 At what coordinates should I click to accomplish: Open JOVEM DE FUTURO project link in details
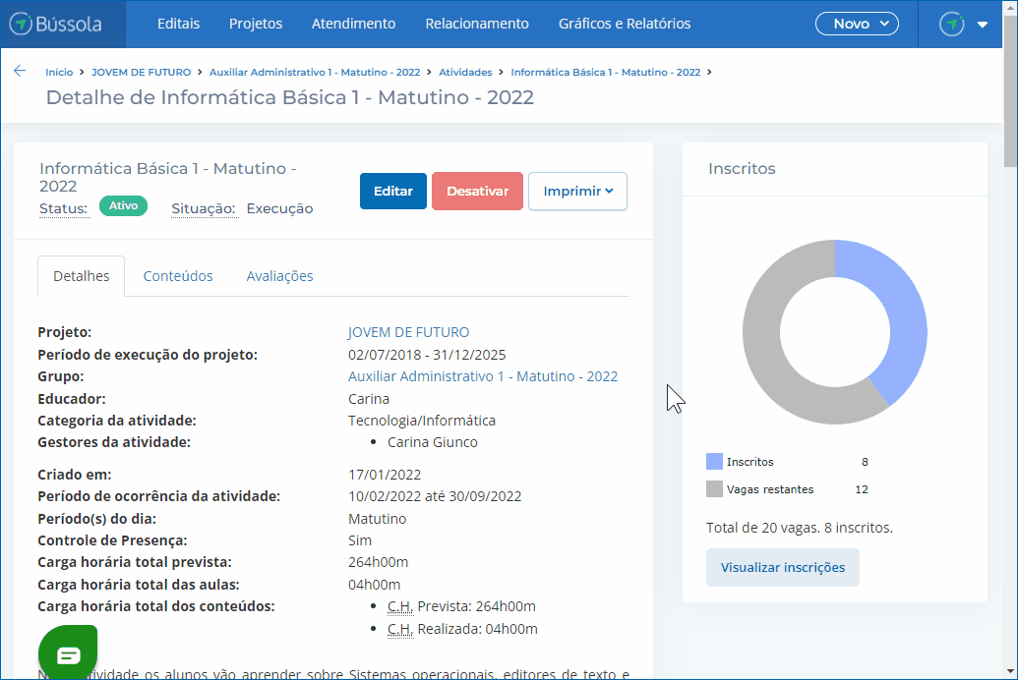click(x=408, y=332)
